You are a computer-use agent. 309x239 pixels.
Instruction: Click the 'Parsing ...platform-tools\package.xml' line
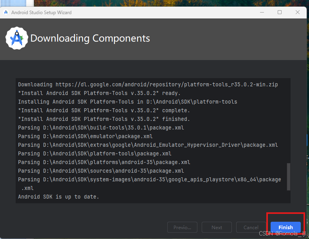(x=95, y=153)
